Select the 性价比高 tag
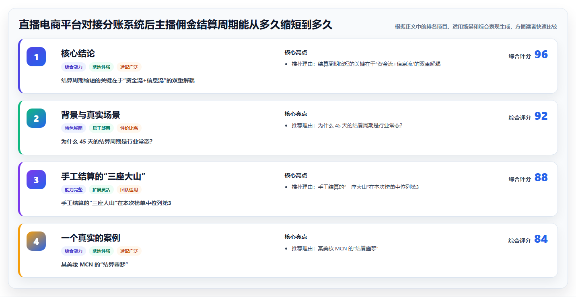The height and width of the screenshot is (297, 576). [129, 128]
